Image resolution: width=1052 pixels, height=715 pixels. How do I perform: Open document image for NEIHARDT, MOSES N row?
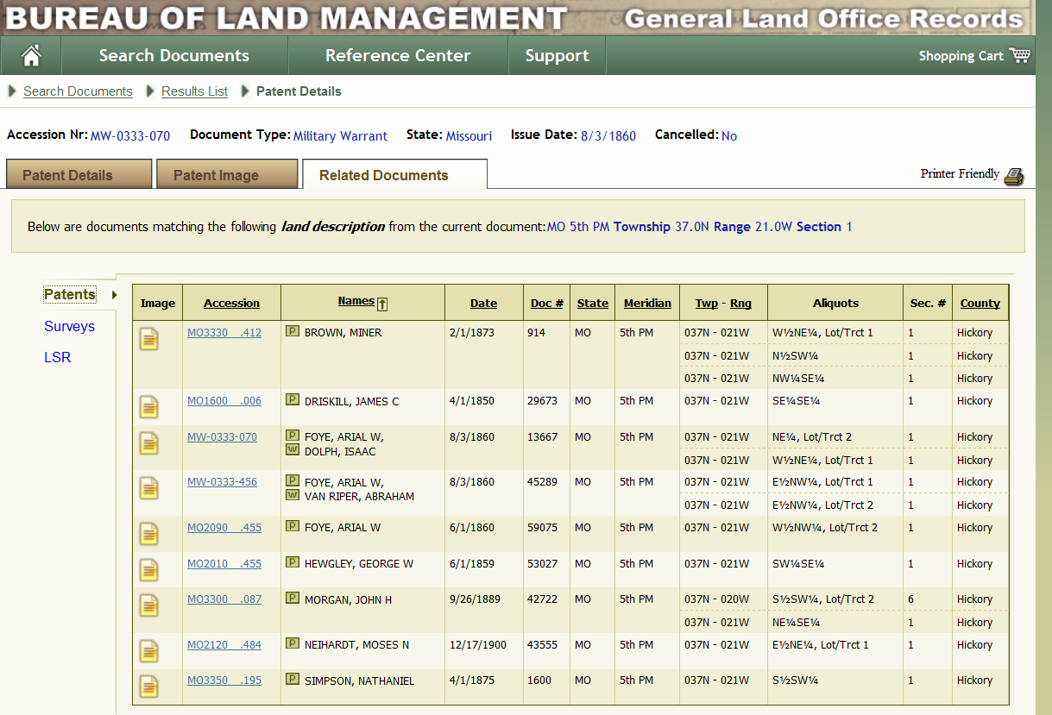149,651
